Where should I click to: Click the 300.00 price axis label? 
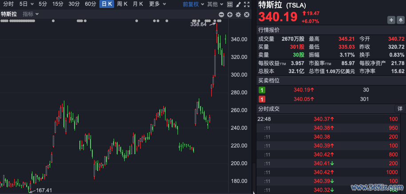pos(239,75)
